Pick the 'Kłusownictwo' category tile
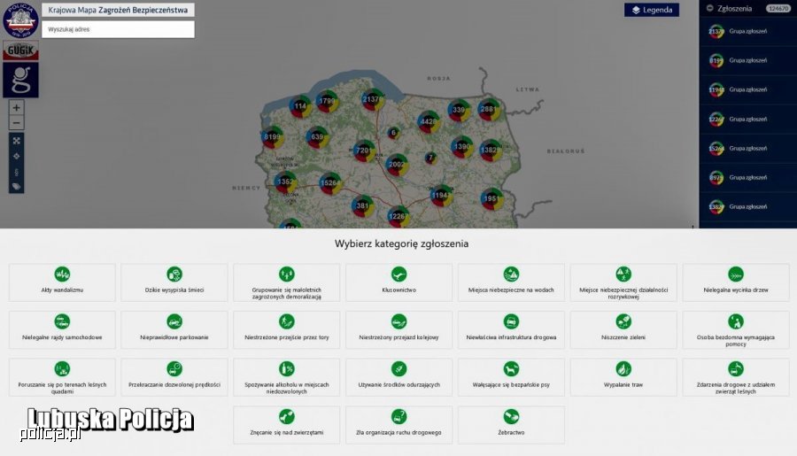The width and height of the screenshot is (797, 456). click(x=398, y=282)
